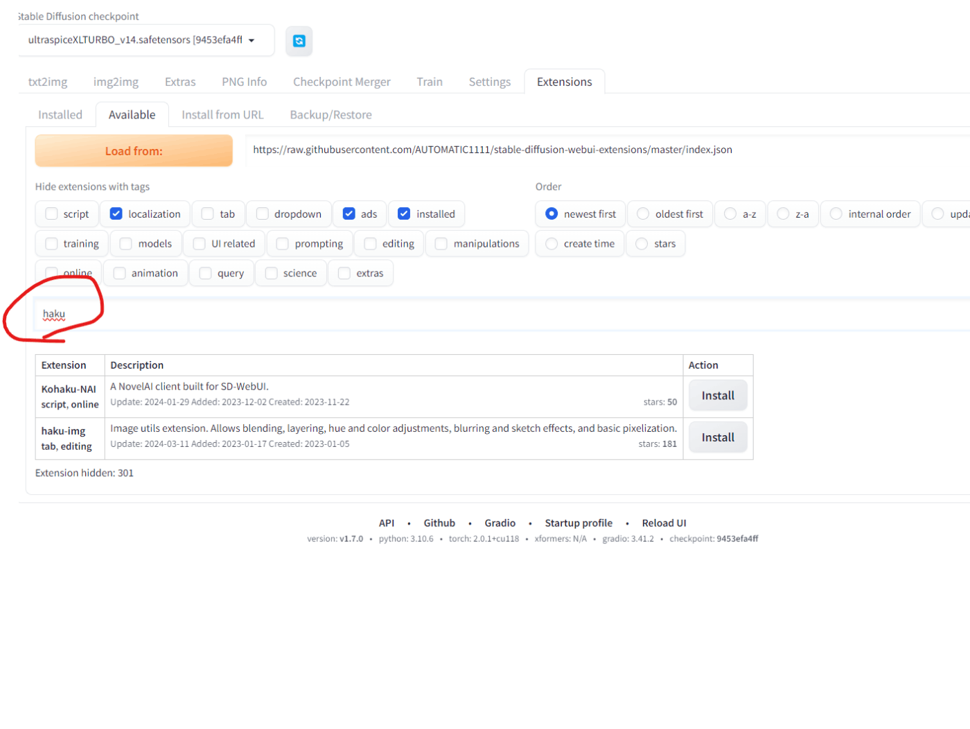The image size is (970, 729).
Task: Click the search box containing haku
Action: coord(502,315)
